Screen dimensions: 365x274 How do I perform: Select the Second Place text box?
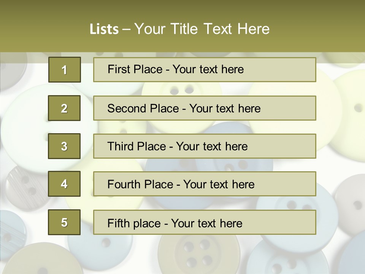coord(205,108)
